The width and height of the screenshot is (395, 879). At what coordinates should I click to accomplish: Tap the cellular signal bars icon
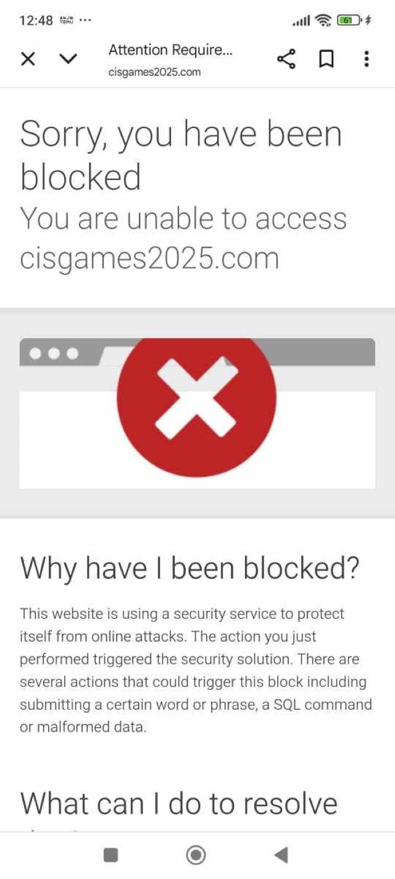[x=301, y=21]
